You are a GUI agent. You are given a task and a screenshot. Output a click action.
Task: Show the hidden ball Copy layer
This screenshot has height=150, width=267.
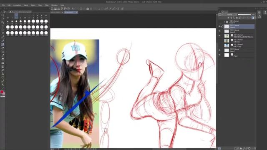coord(219,41)
